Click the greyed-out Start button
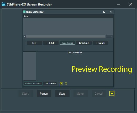 click(x=25, y=94)
